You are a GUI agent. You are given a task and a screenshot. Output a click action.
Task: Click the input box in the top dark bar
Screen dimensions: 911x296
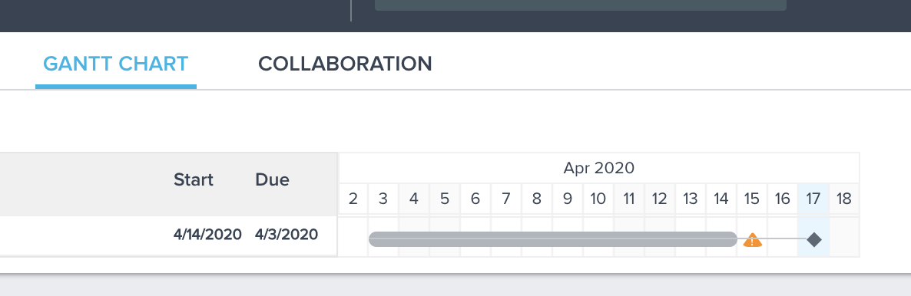(581, 5)
